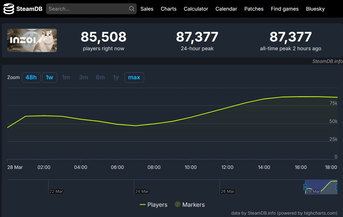Select the max zoom range

point(134,77)
